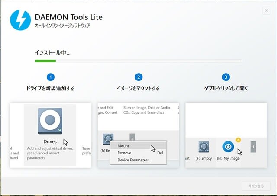Choose Device Parameters from context menu

coord(138,160)
